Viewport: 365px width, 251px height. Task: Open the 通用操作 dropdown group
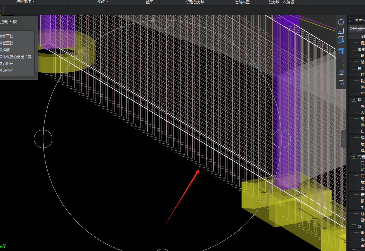[x=25, y=2]
